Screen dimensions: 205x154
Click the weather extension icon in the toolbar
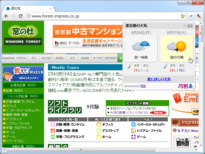pyautogui.click(x=191, y=16)
